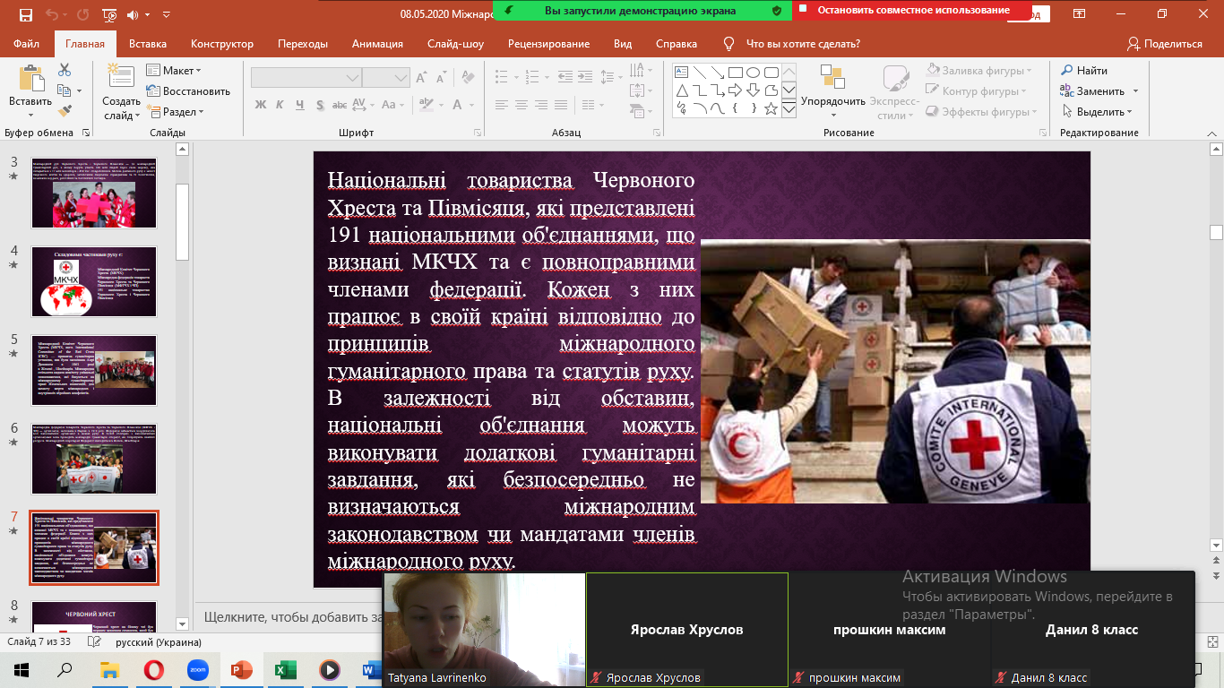
Task: Save the presentation with the floppy icon
Action: coord(25,14)
